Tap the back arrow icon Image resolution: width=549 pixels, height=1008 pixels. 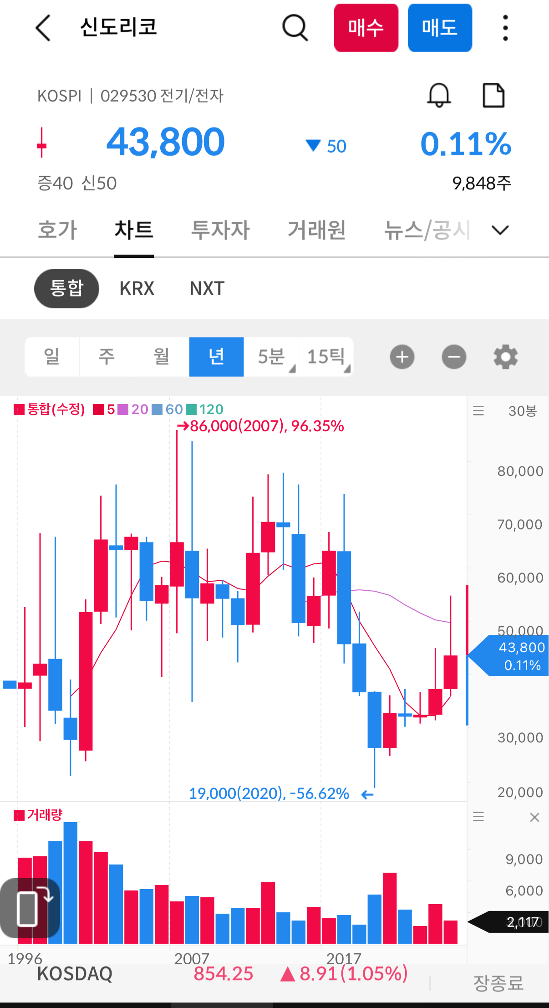coord(43,28)
